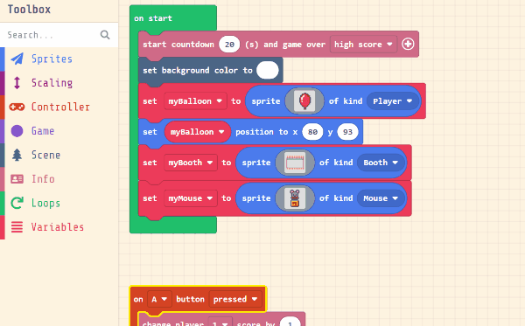The width and height of the screenshot is (525, 326).
Task: Open the myMouse variable dropdown
Action: [x=191, y=198]
